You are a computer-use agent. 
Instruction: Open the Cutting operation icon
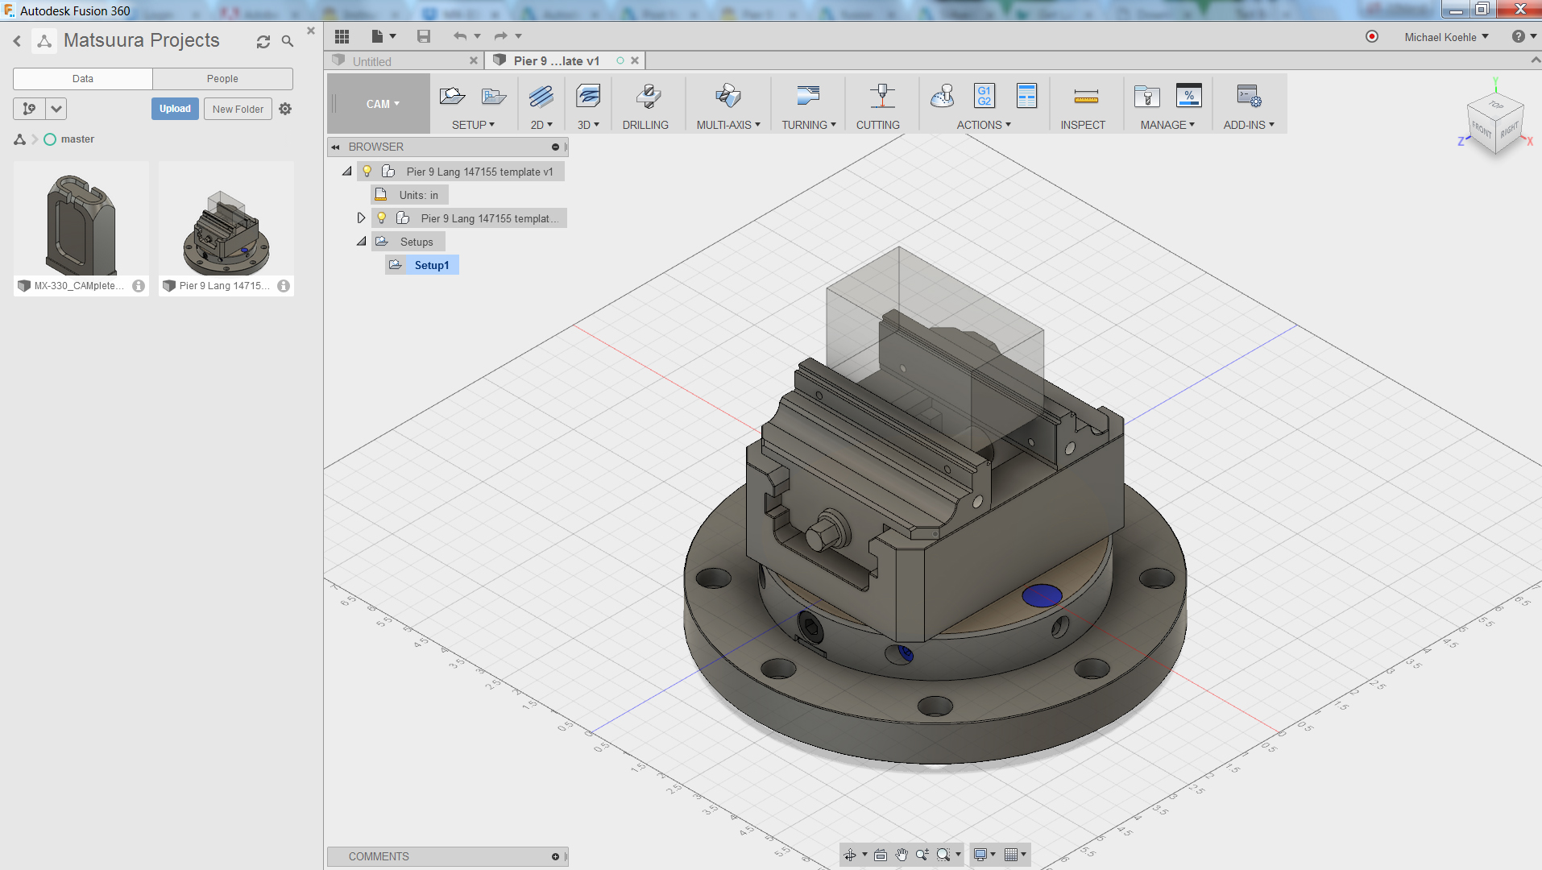pyautogui.click(x=881, y=97)
